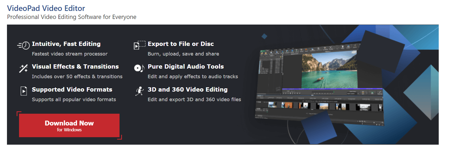Click the Download Now for Windows button
454x146 pixels.
[69, 125]
